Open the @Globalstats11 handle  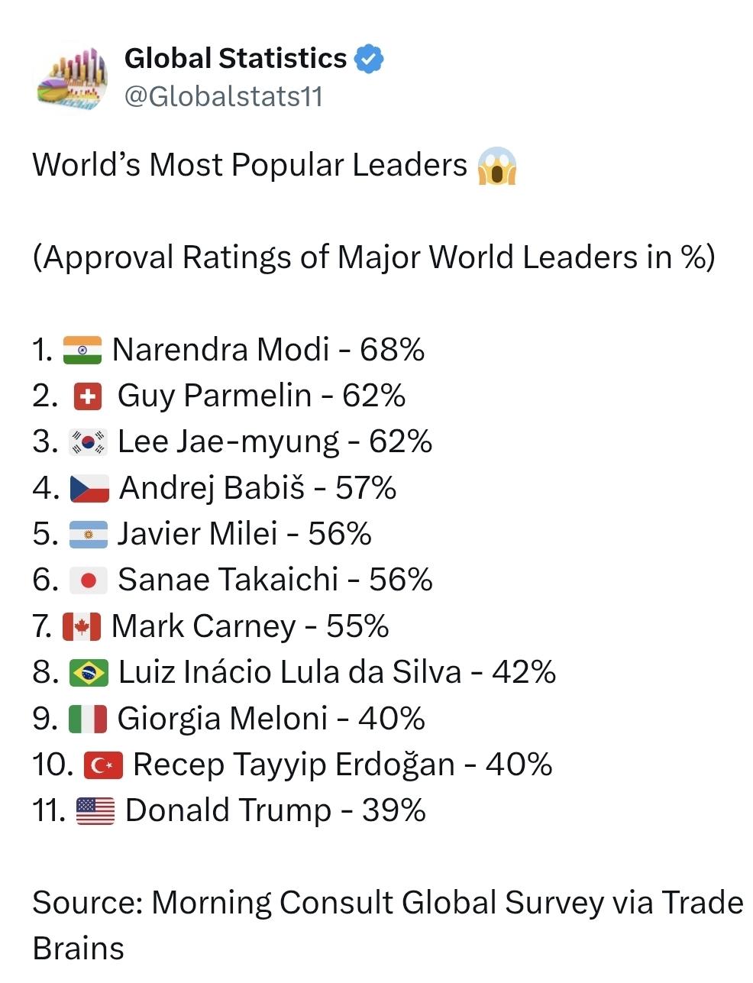point(223,97)
